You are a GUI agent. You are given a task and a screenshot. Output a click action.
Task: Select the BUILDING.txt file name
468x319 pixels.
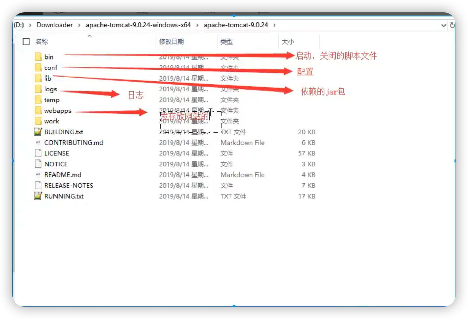click(x=64, y=132)
